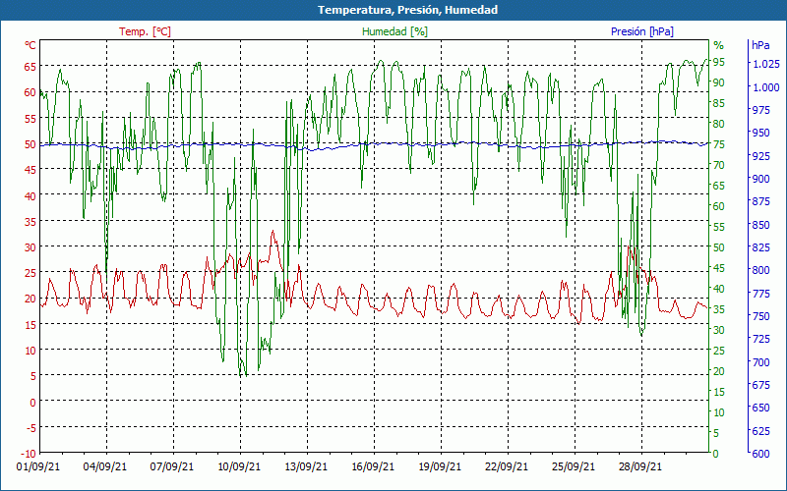Click the green '%' unit label
Screen dimensions: 787x491
click(719, 45)
